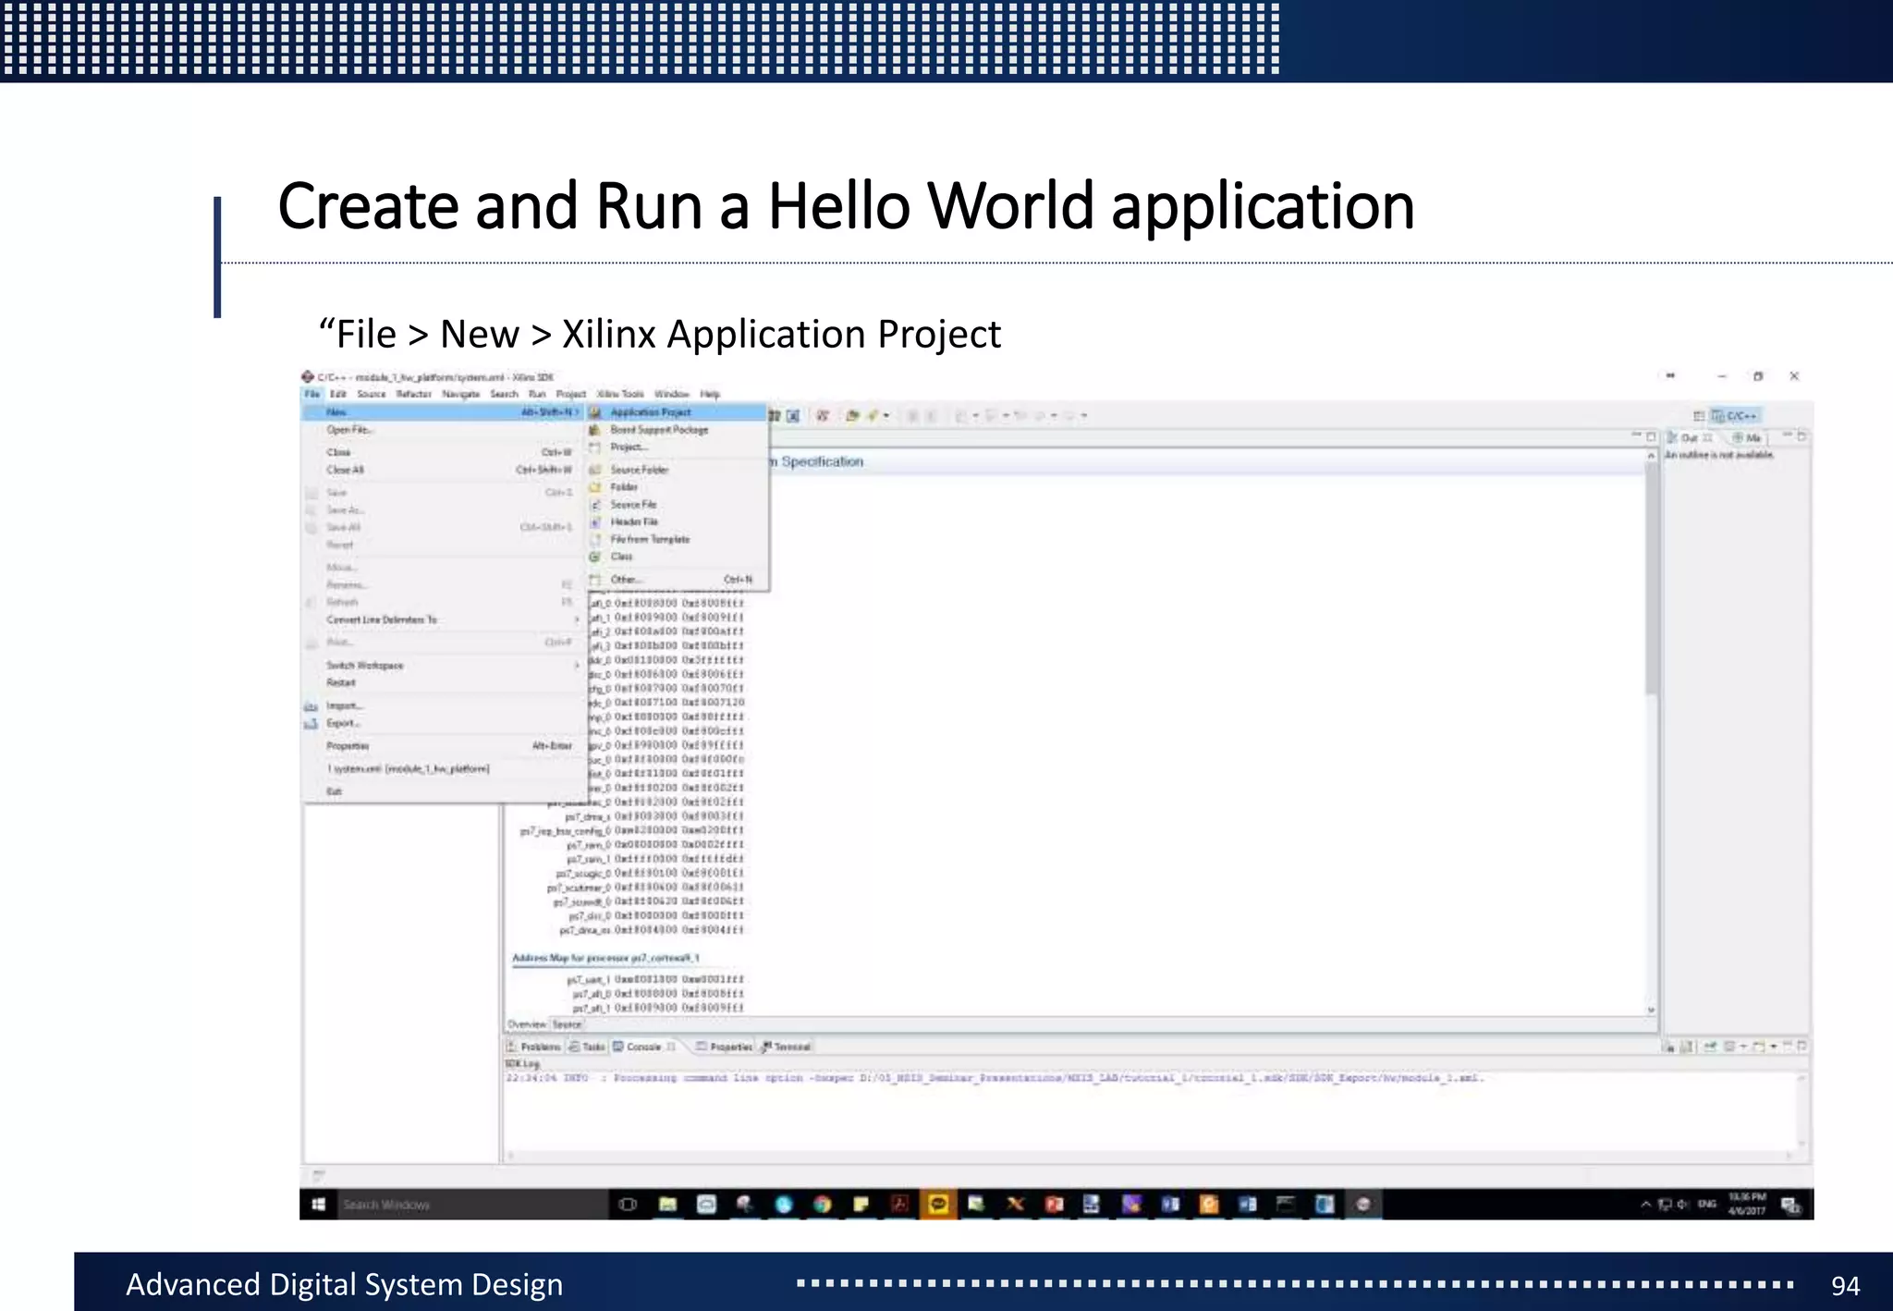Select Header File in New submenu
Viewport: 1893px width, 1311px height.
pos(678,522)
